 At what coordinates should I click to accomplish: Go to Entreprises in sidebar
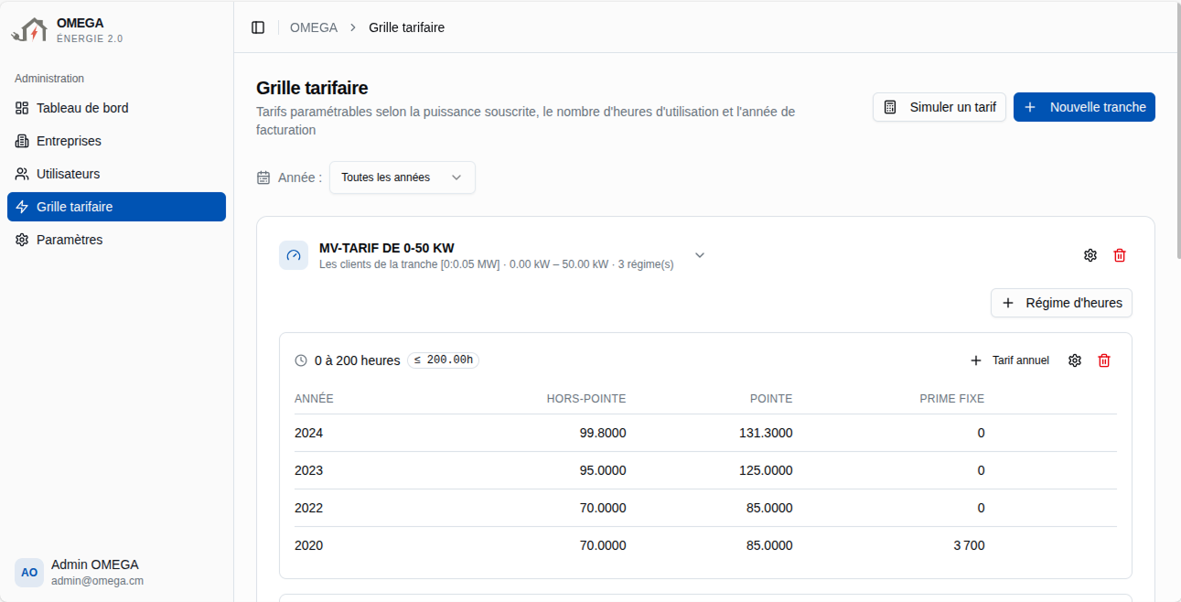(116, 141)
